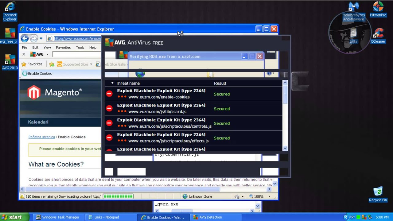
Task: Open the Tools menu in Internet Explorer
Action: (80, 48)
